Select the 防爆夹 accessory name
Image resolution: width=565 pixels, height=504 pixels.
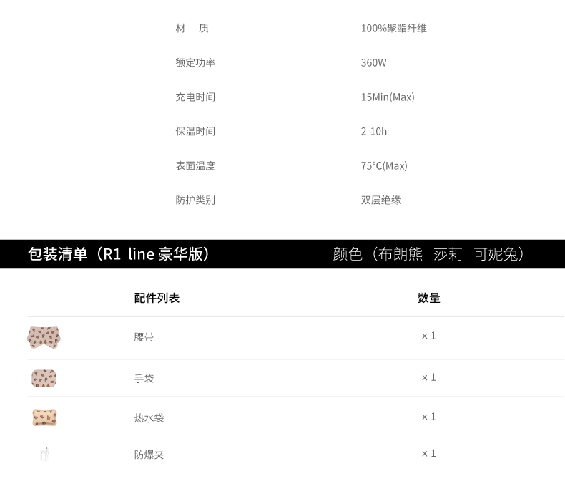149,455
